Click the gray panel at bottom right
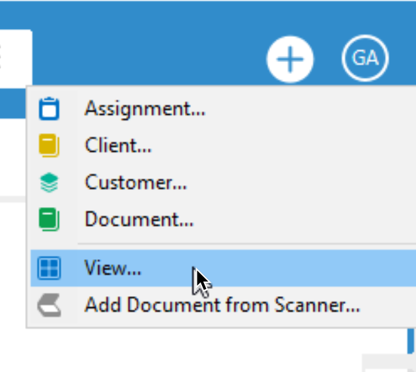 pyautogui.click(x=389, y=363)
